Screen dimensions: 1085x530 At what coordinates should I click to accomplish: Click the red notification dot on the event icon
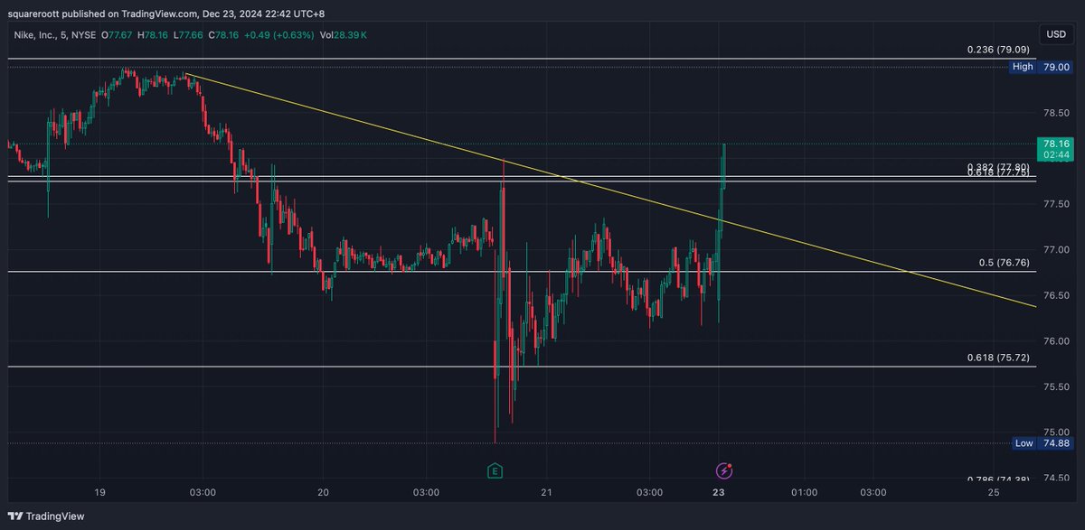pos(729,466)
